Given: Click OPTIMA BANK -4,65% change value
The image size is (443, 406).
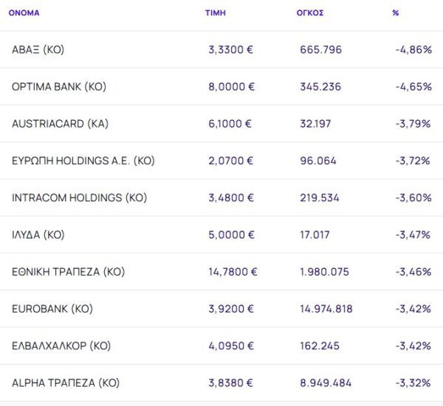Looking at the screenshot, I should point(413,87).
